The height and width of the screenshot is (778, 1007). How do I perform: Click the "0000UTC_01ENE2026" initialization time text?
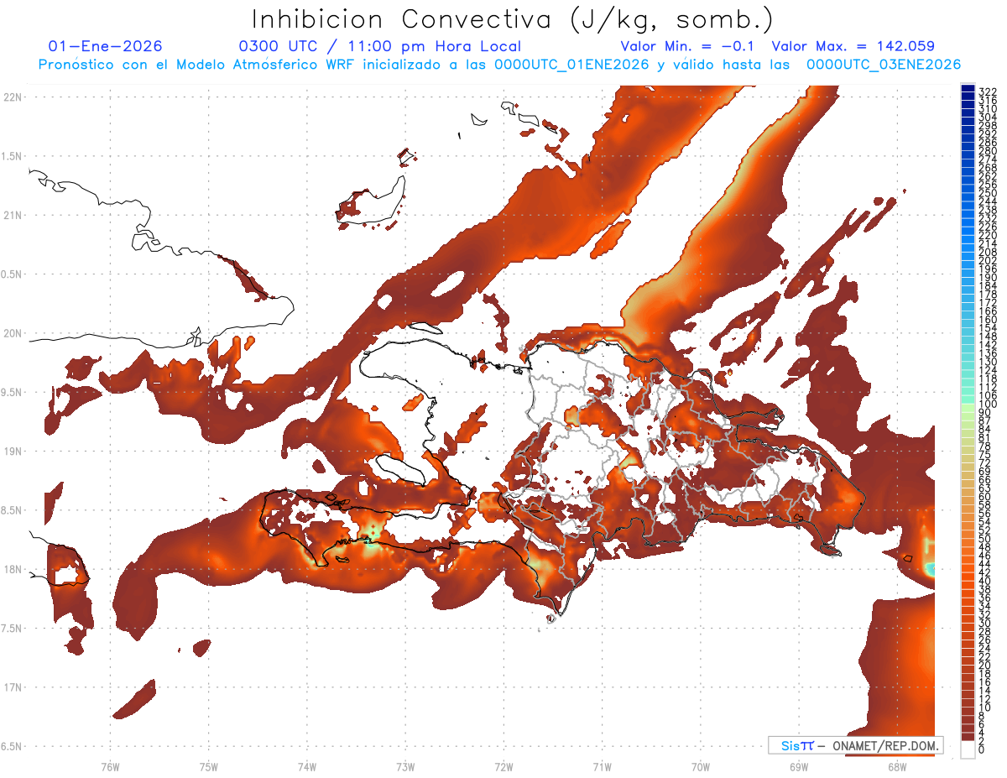571,65
